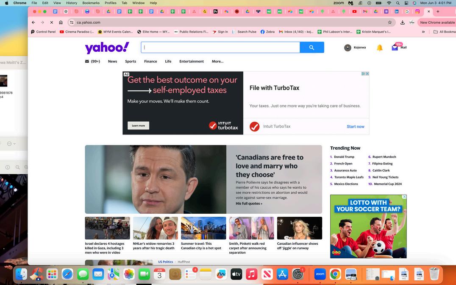Open Finder from the Dock
Screen dimensions: 456x285
pos(21,274)
